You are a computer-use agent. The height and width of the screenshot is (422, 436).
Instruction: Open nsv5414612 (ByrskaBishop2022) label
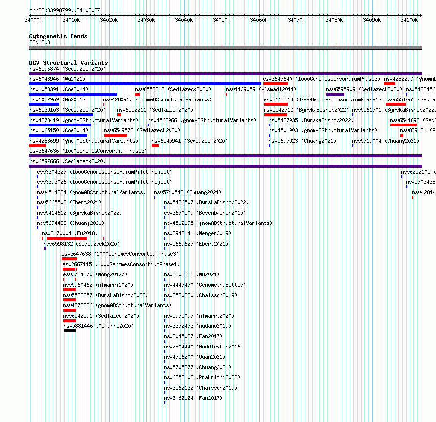click(79, 213)
